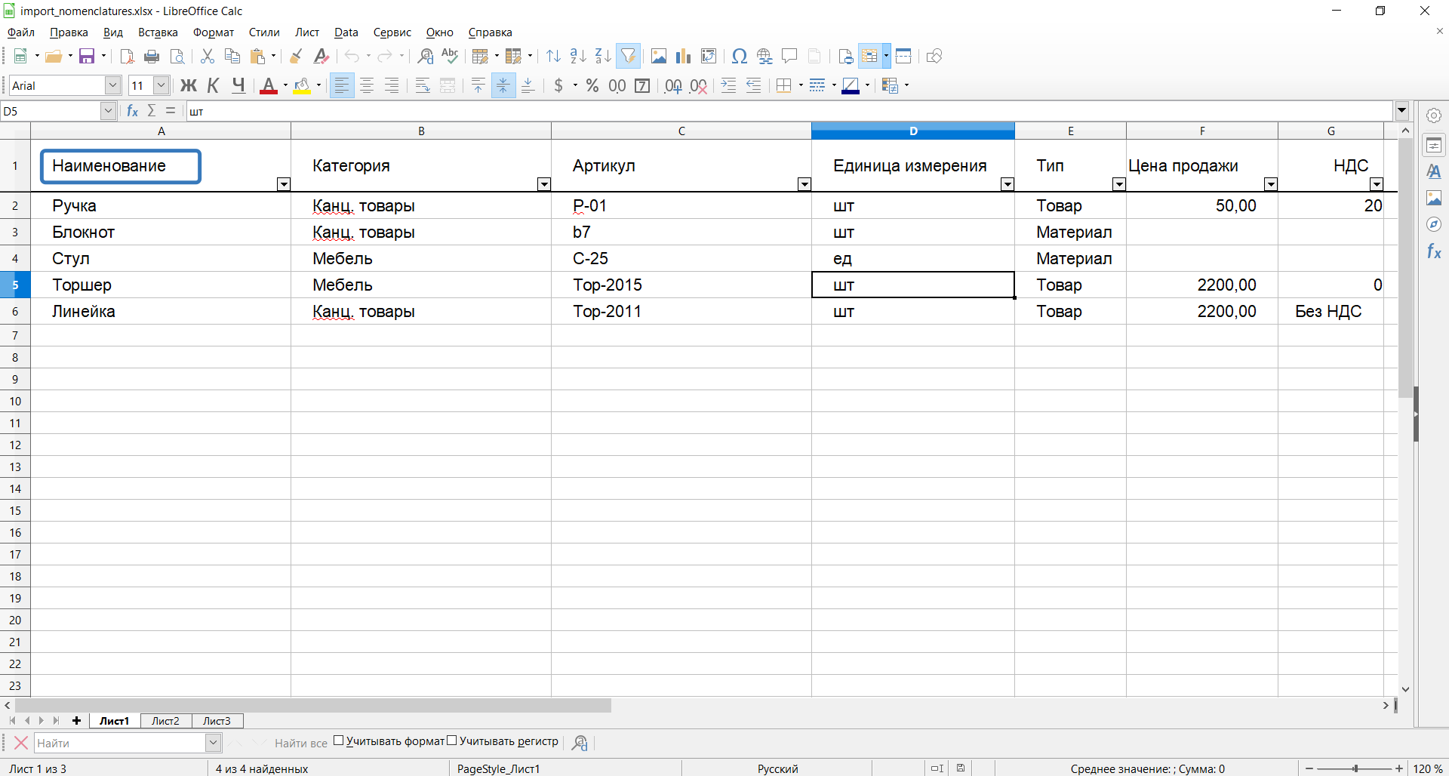
Task: Open sidebar Navigator compass icon
Action: tap(1434, 225)
